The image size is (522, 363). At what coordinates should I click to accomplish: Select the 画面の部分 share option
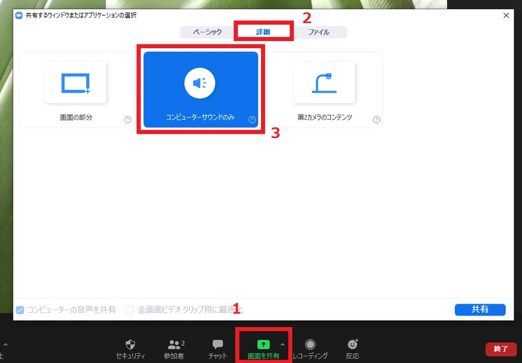coord(76,90)
